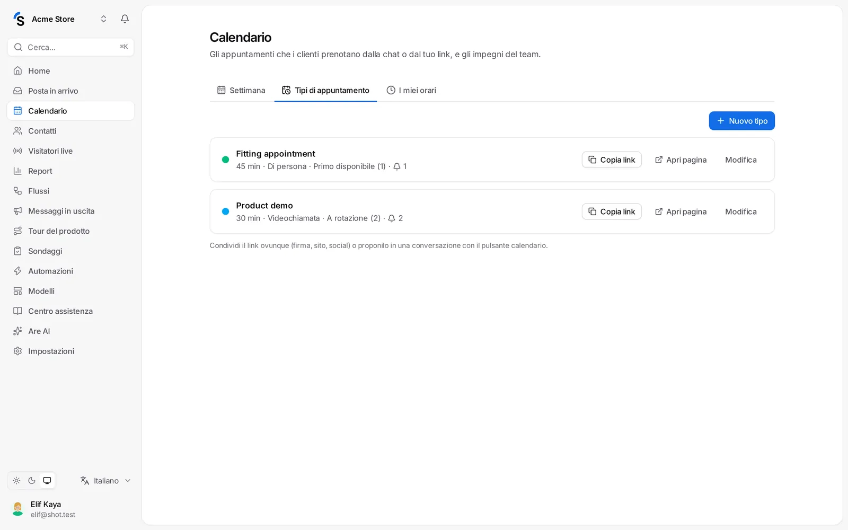Click the Visitatori live broadcast icon
This screenshot has height=530, width=848.
[x=17, y=151]
